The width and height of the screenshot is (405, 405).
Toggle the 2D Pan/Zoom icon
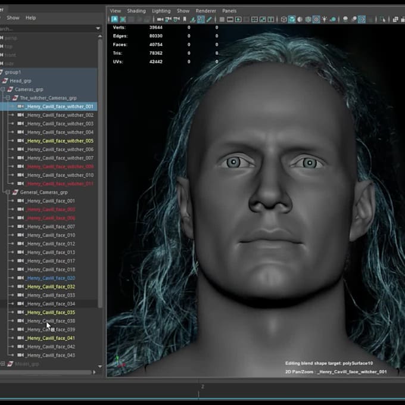coord(201,20)
